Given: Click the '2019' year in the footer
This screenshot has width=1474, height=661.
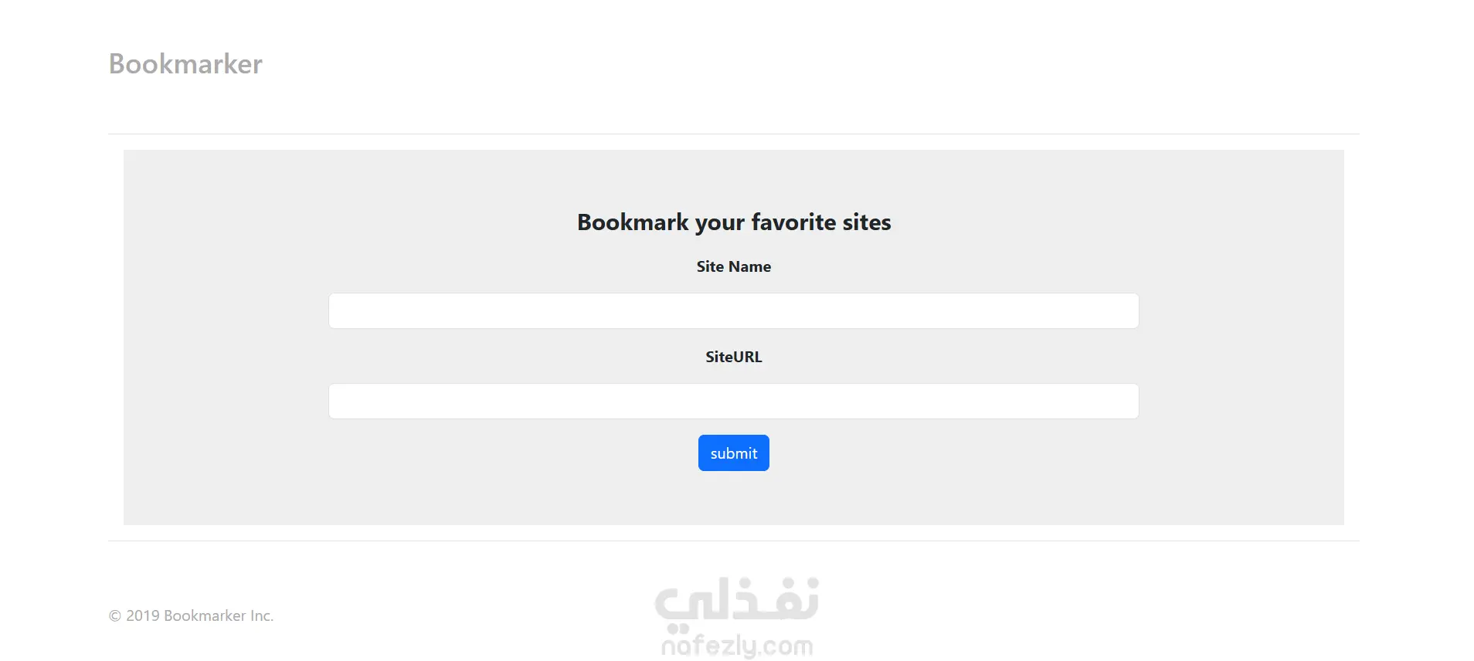Looking at the screenshot, I should tap(143, 615).
